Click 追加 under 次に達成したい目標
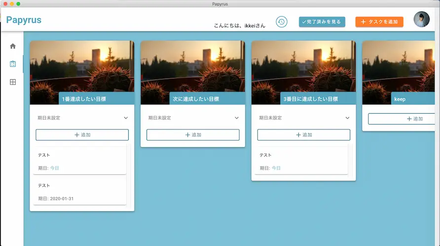Image resolution: width=440 pixels, height=246 pixels. click(x=193, y=135)
